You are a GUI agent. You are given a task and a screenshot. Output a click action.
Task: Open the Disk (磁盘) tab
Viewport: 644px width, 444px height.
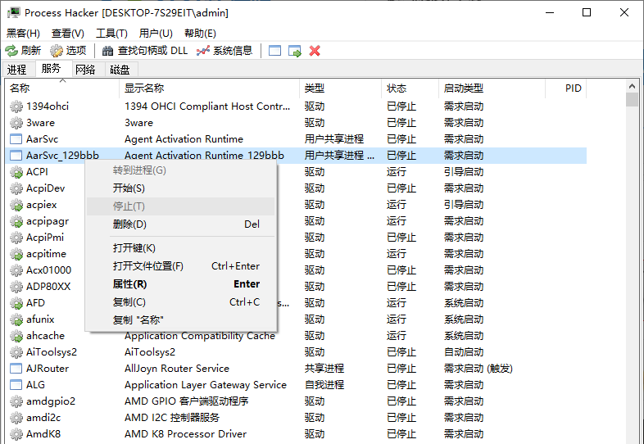(120, 70)
